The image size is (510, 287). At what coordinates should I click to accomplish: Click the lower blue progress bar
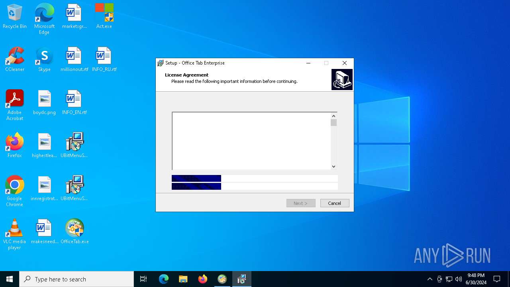pos(196,186)
